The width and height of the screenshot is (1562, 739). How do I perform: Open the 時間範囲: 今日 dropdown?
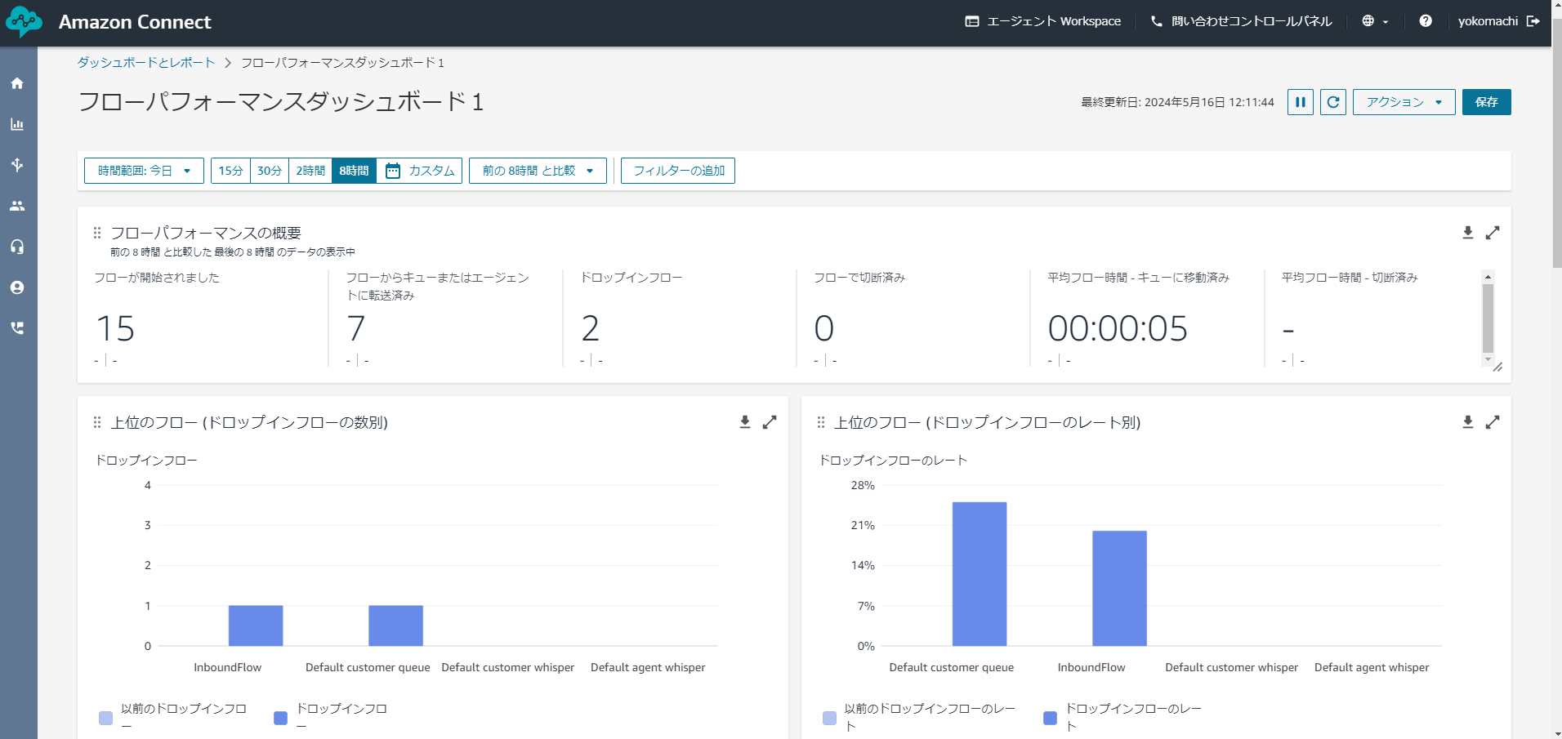click(144, 171)
